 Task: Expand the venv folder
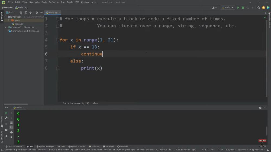tap(9, 20)
